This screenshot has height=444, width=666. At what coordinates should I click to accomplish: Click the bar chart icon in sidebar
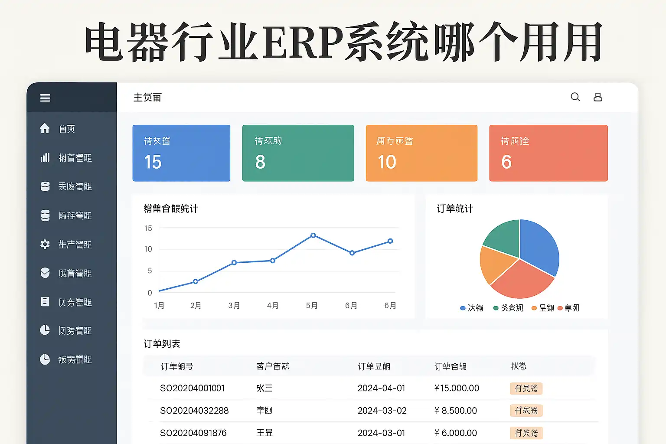click(45, 157)
